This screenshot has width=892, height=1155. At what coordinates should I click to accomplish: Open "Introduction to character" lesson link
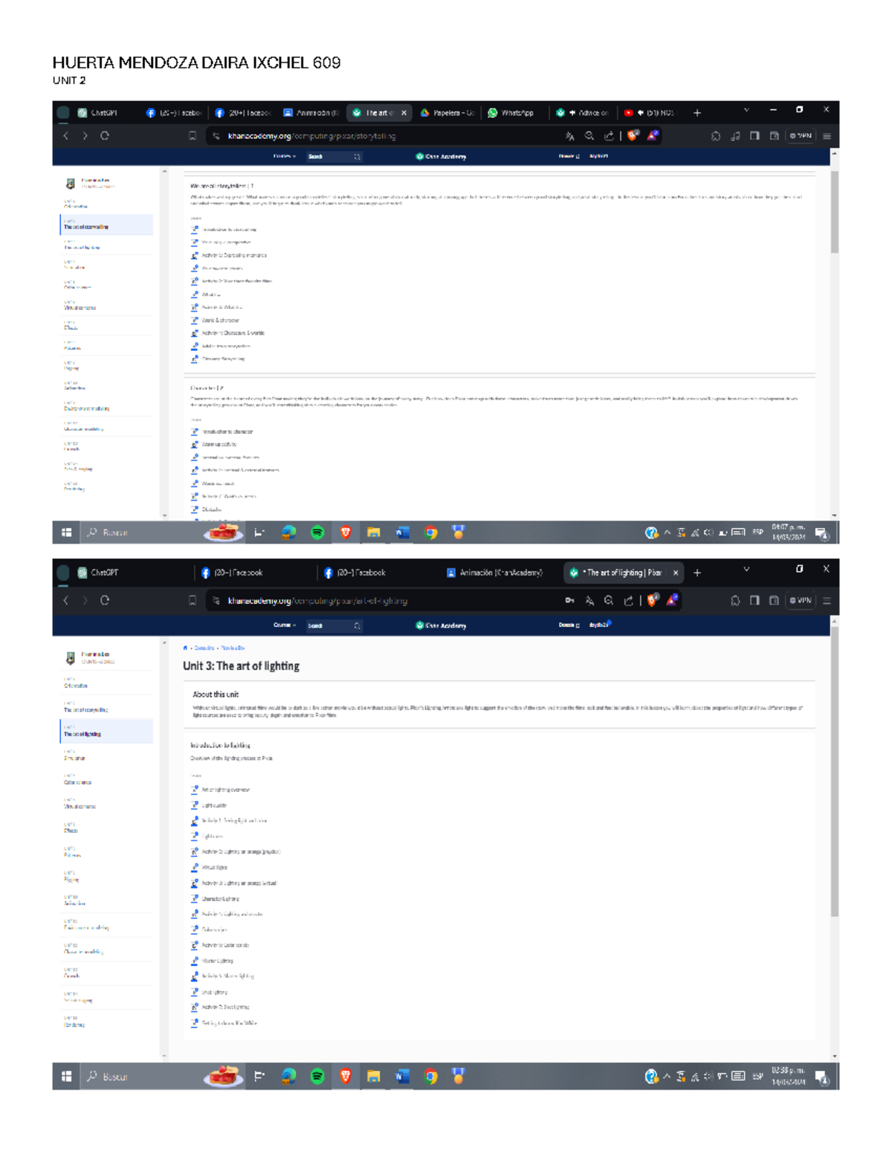pos(227,431)
